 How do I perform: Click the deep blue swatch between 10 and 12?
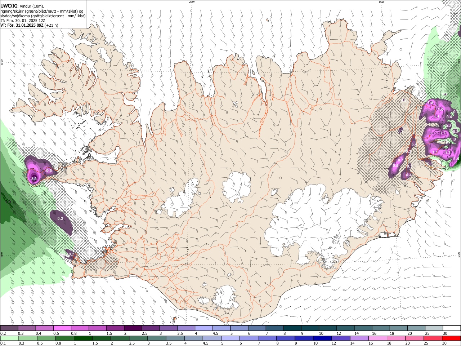(323, 338)
